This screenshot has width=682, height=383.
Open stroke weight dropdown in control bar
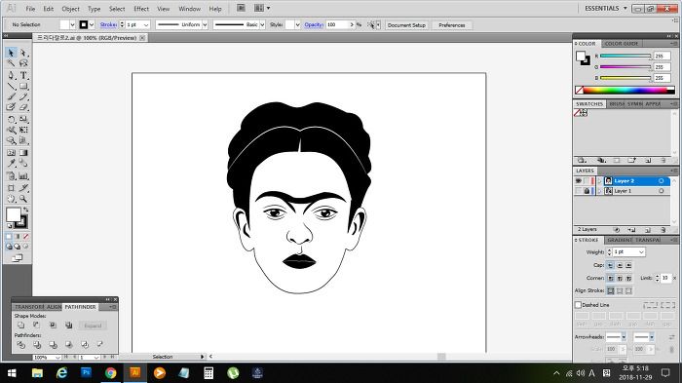(146, 24)
